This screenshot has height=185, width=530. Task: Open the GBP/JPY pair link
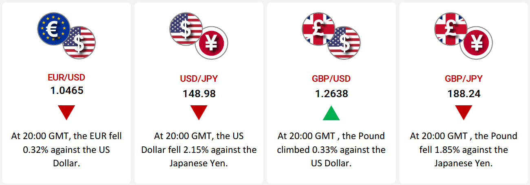click(x=464, y=78)
